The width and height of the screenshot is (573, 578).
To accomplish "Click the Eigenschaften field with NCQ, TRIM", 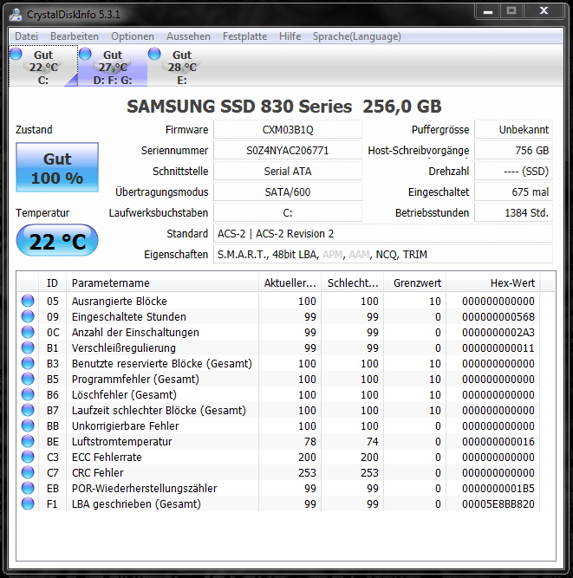I will [x=383, y=255].
